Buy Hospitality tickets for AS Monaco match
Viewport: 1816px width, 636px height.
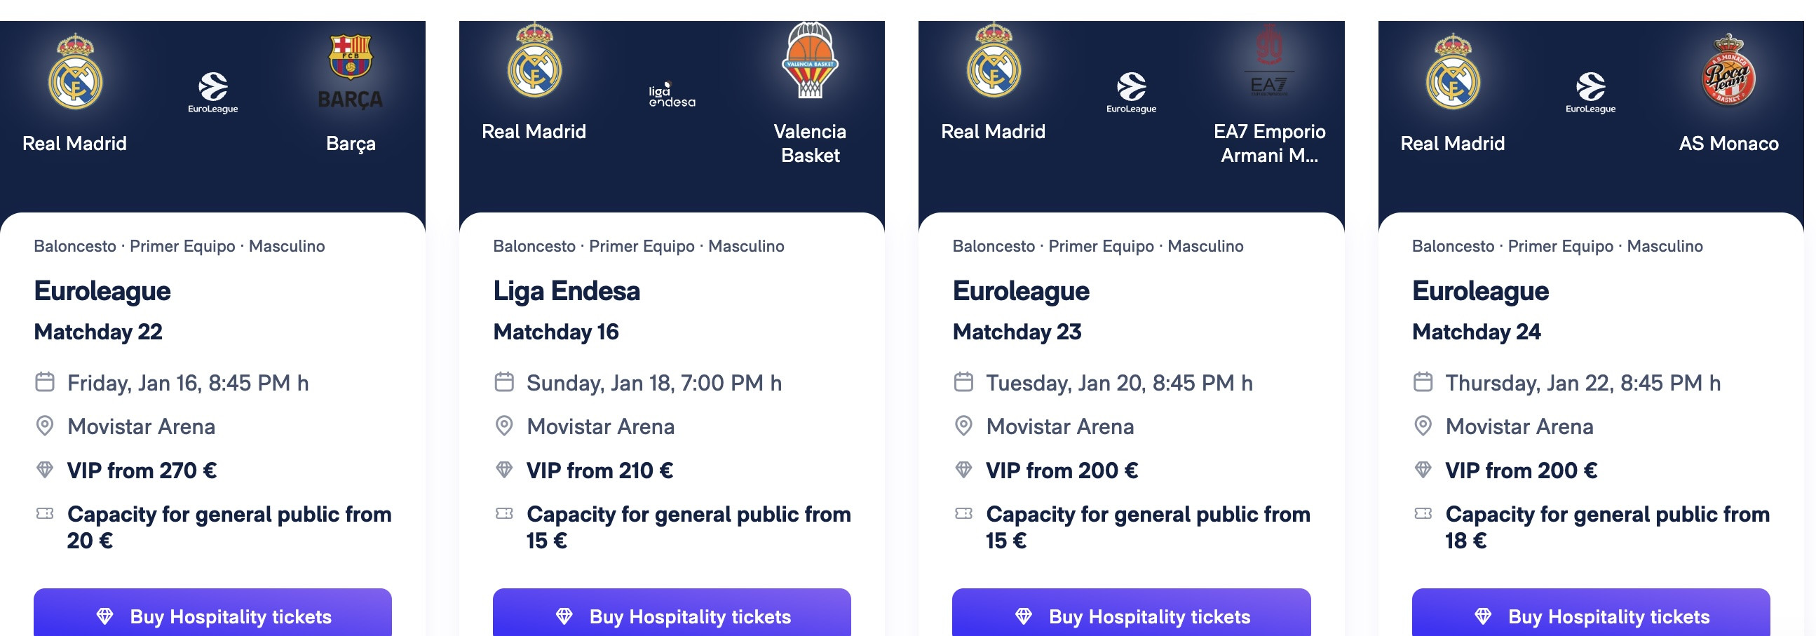(1590, 616)
